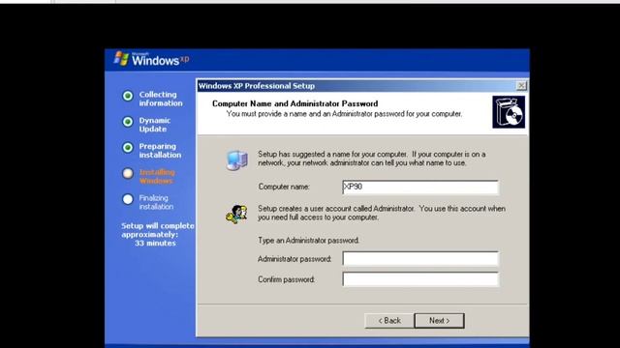Click the 'Preparing installation' step label
This screenshot has width=620, height=348.
(x=160, y=151)
